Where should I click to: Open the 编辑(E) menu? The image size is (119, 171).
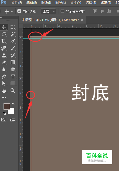[x=32, y=3]
